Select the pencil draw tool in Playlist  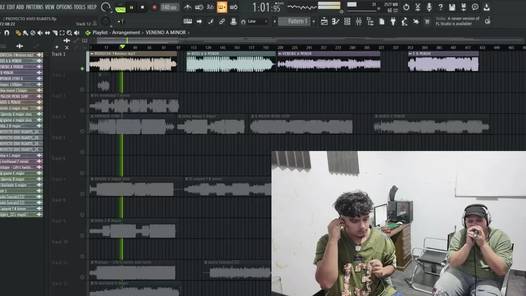click(x=18, y=33)
